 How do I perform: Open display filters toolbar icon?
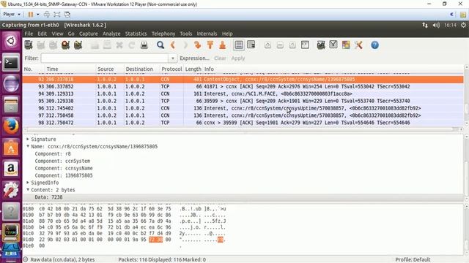(333, 45)
